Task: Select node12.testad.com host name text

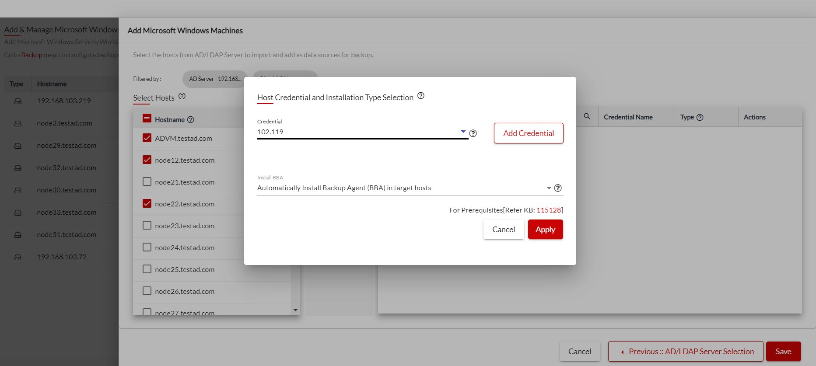Action: coord(185,160)
